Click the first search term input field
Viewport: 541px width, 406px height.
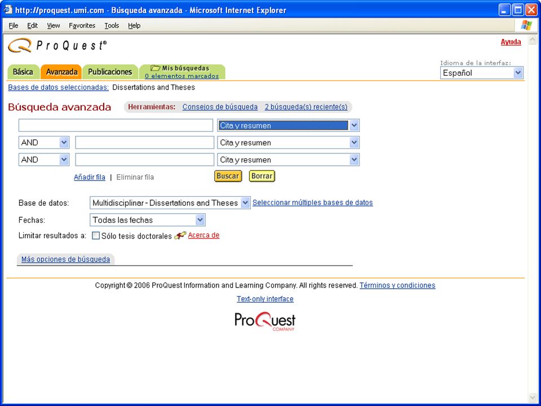point(116,125)
